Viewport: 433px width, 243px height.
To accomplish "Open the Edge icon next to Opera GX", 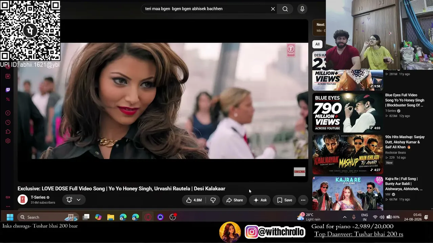I will (x=135, y=217).
